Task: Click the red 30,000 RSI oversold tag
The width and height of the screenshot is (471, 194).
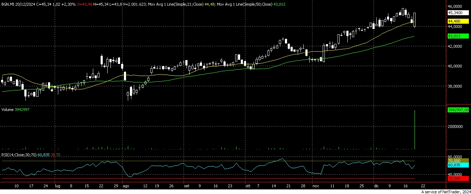Action: tap(458, 179)
